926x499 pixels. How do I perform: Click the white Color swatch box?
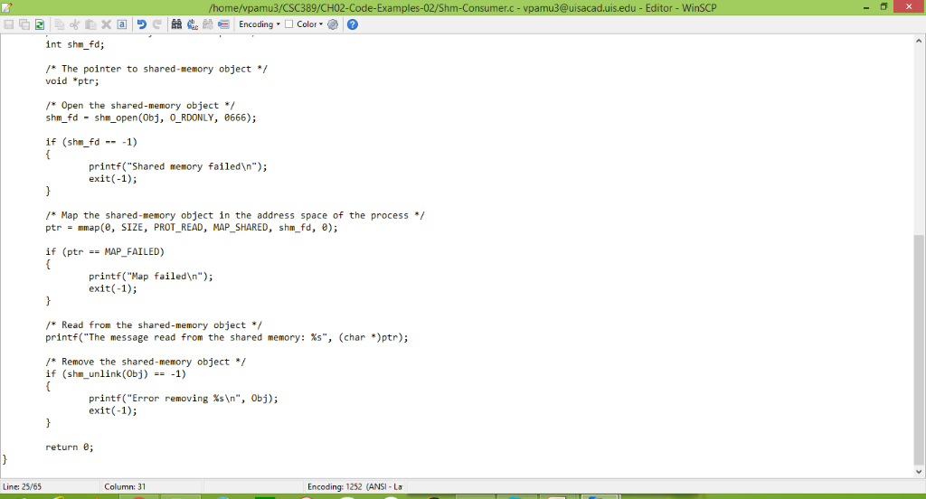(x=288, y=24)
